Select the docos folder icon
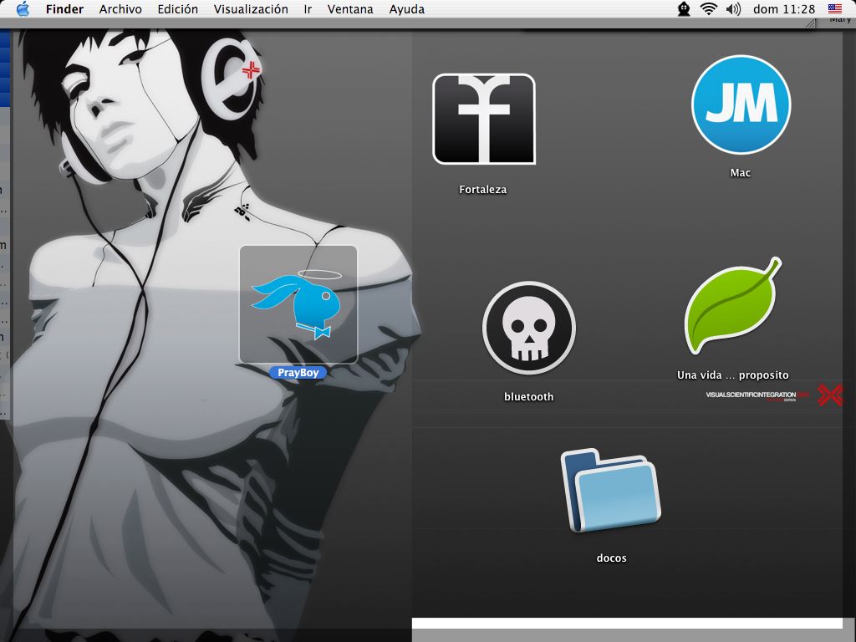 pos(611,492)
